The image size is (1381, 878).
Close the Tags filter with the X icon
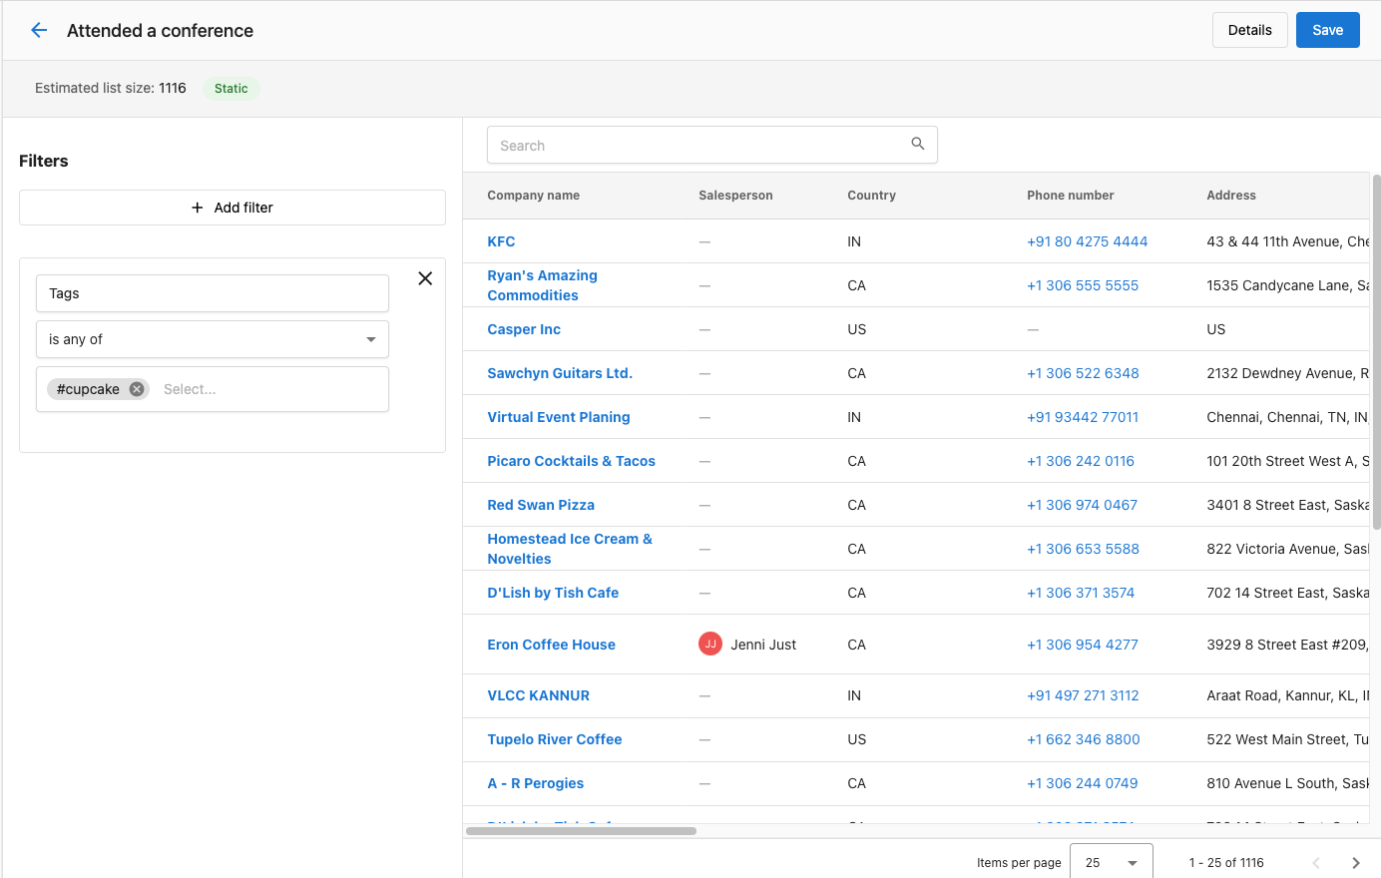click(x=425, y=278)
